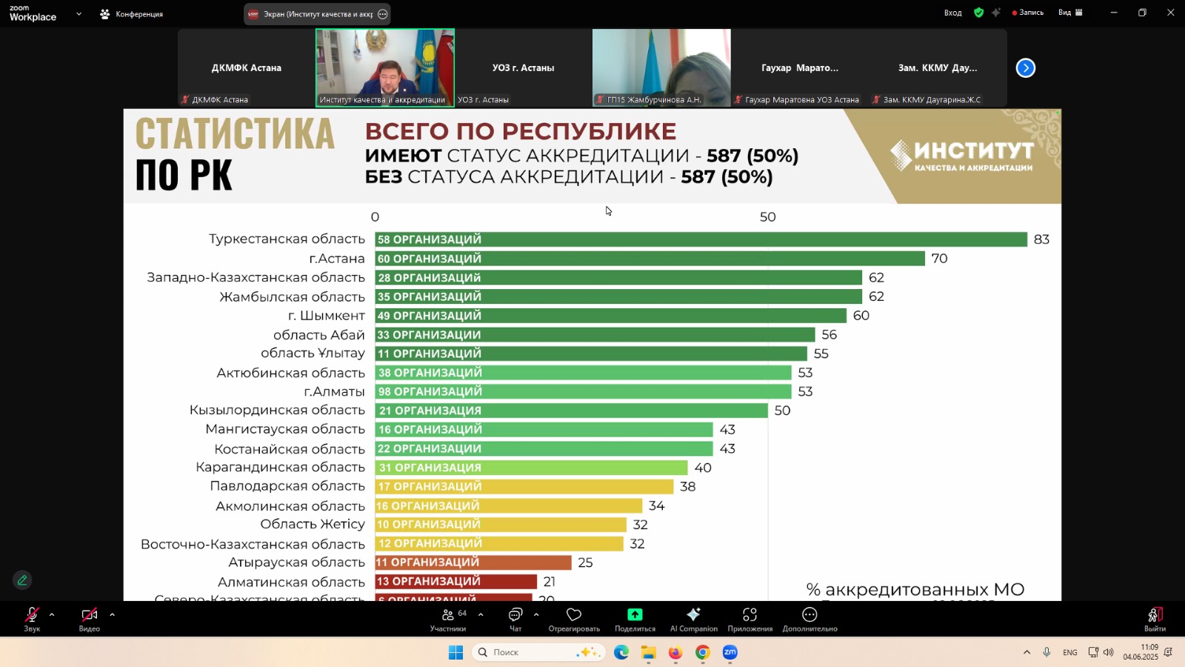Image resolution: width=1185 pixels, height=667 pixels.
Task: Open the View layout menu
Action: [x=1070, y=13]
